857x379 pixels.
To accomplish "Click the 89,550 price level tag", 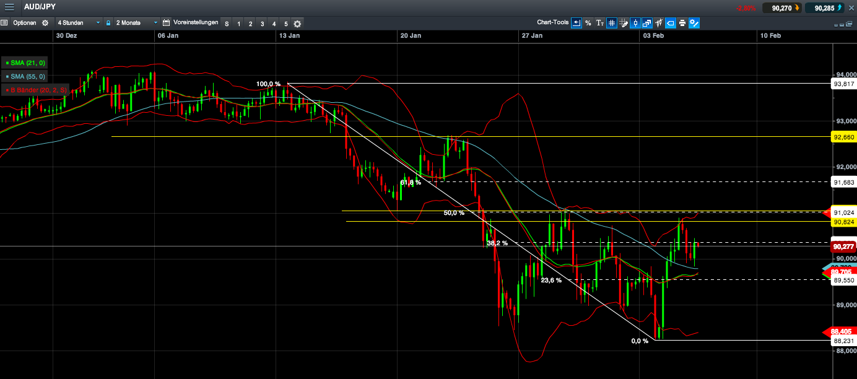I will pos(843,280).
